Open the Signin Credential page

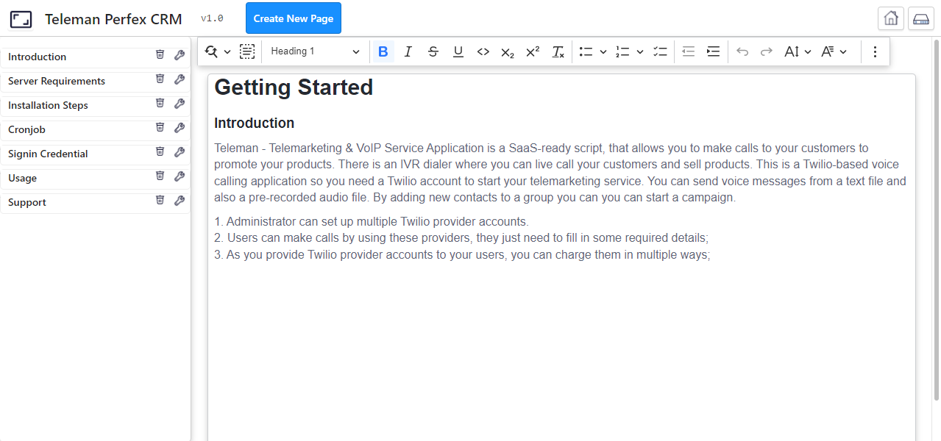[48, 154]
